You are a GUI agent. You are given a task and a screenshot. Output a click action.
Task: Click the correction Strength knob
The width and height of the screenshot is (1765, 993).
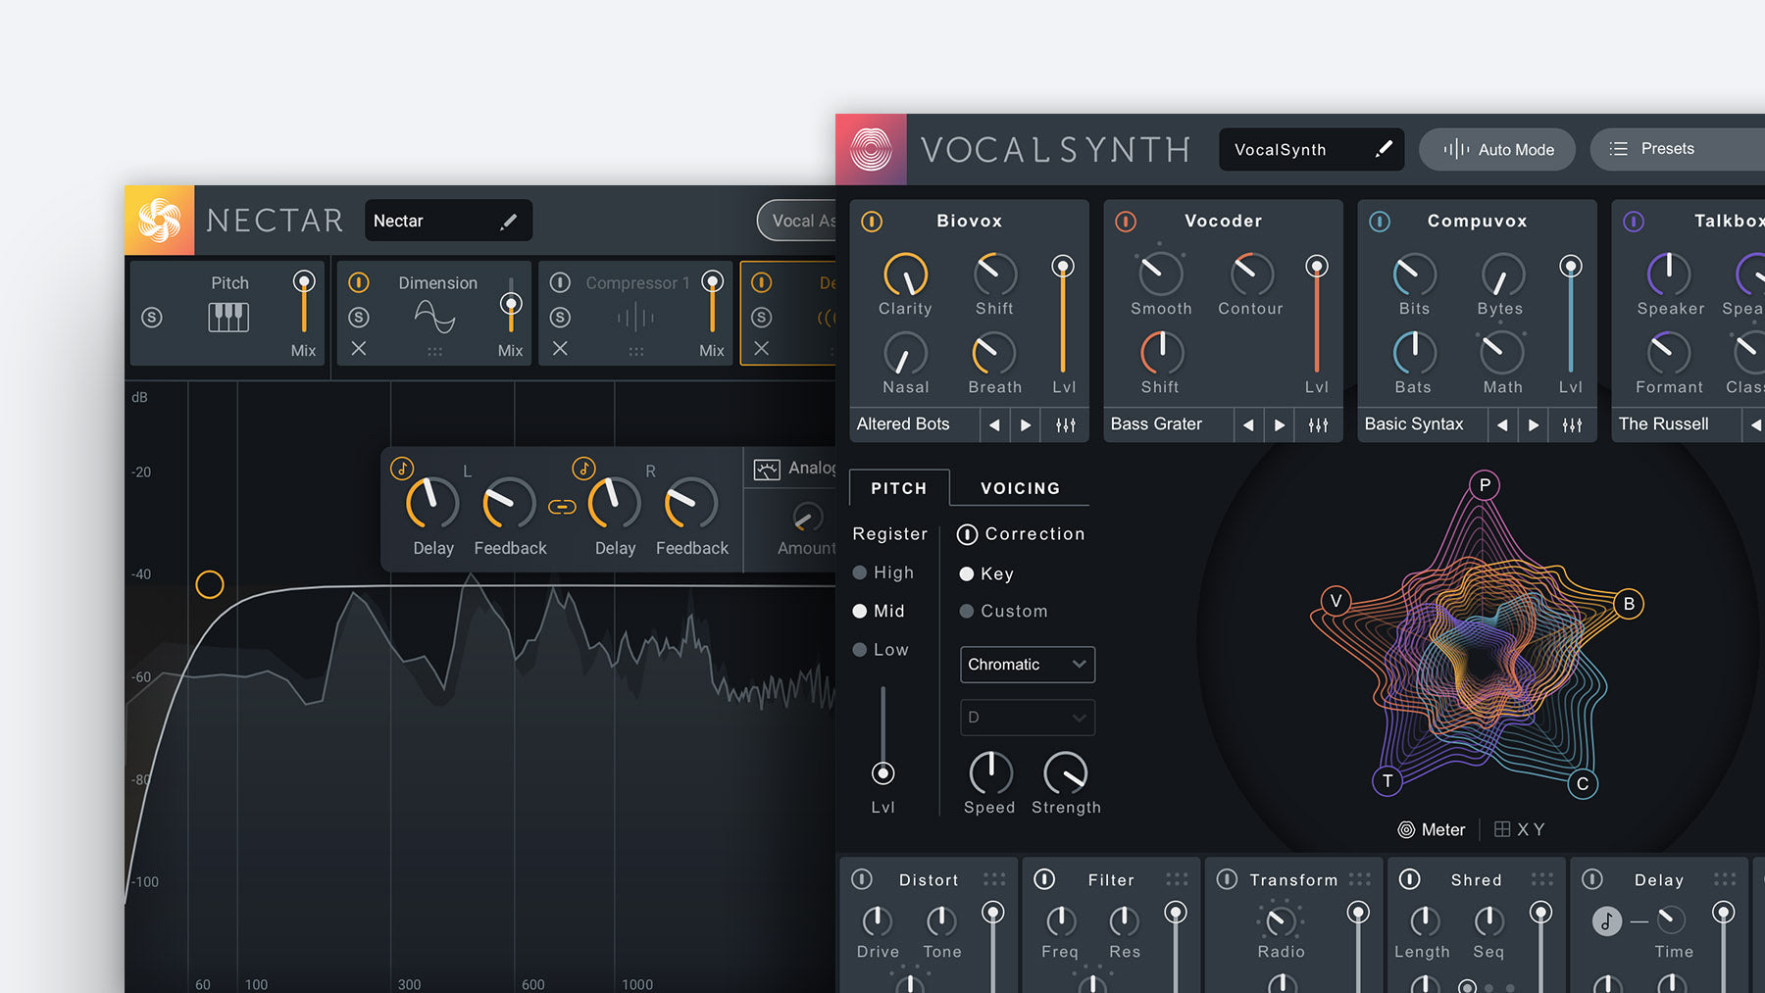pos(1066,773)
